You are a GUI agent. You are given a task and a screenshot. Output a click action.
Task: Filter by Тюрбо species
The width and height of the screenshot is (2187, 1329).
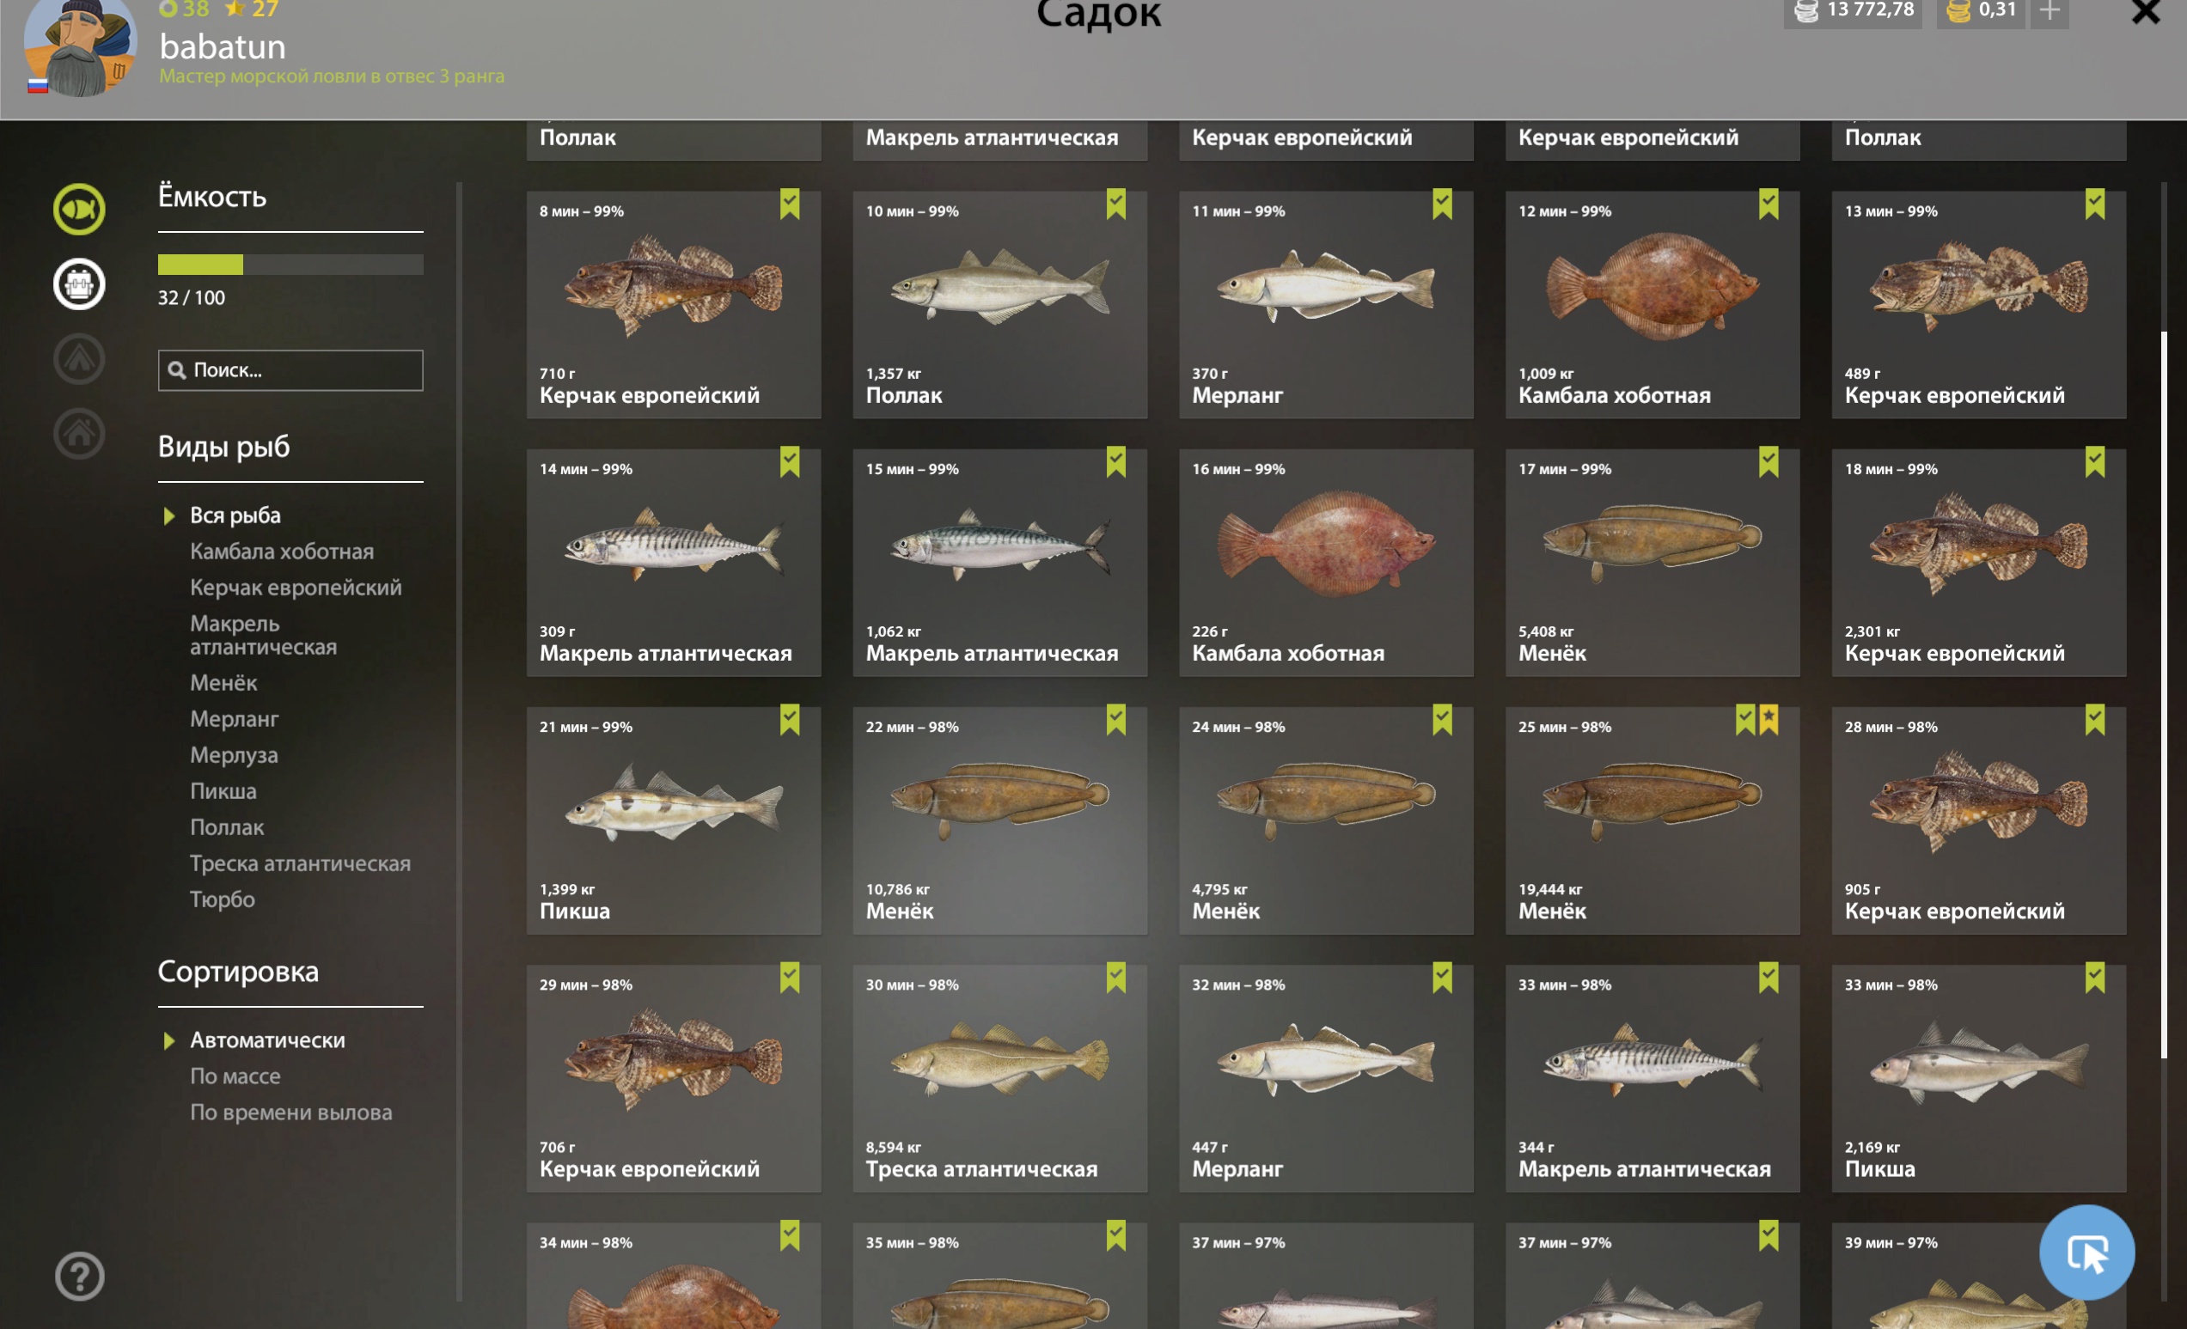pos(222,899)
